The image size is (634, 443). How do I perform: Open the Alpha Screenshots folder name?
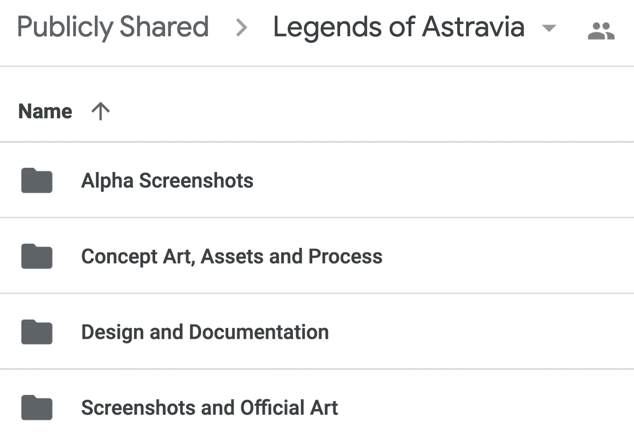tap(167, 180)
